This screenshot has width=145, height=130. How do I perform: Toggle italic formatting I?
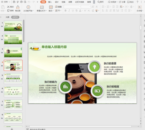click(x=69, y=10)
